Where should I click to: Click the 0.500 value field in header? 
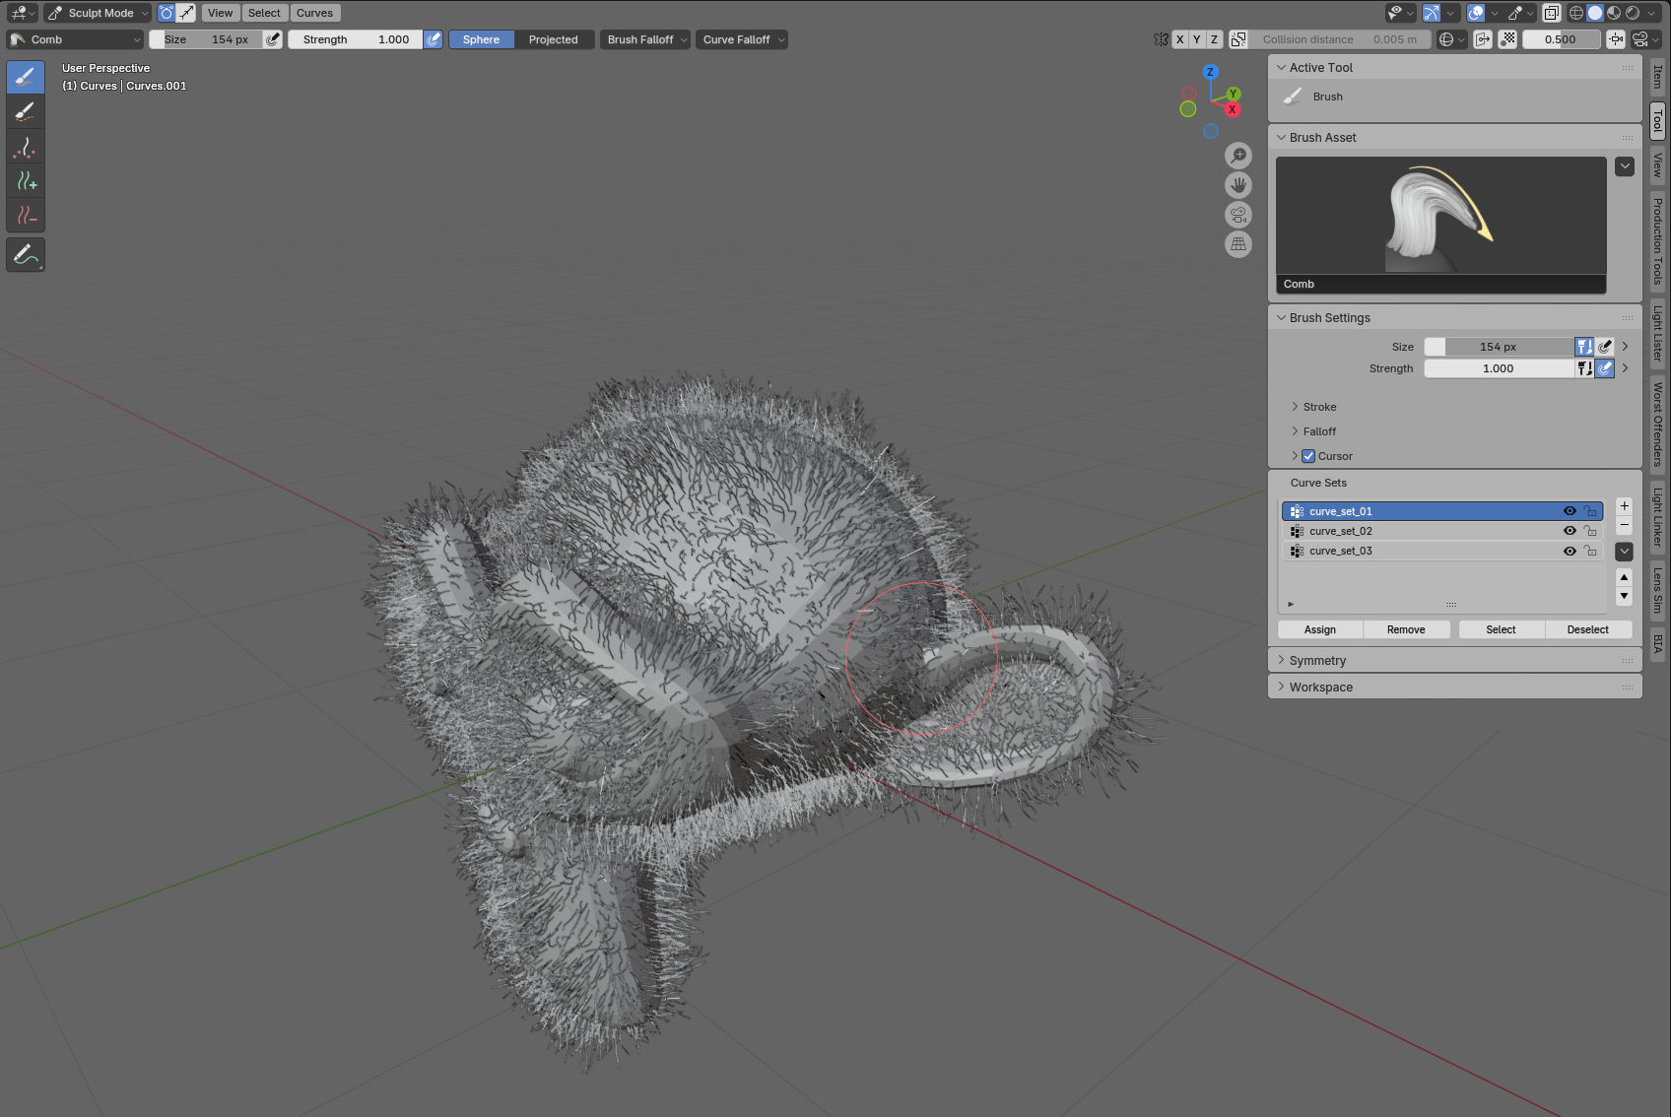(1561, 39)
